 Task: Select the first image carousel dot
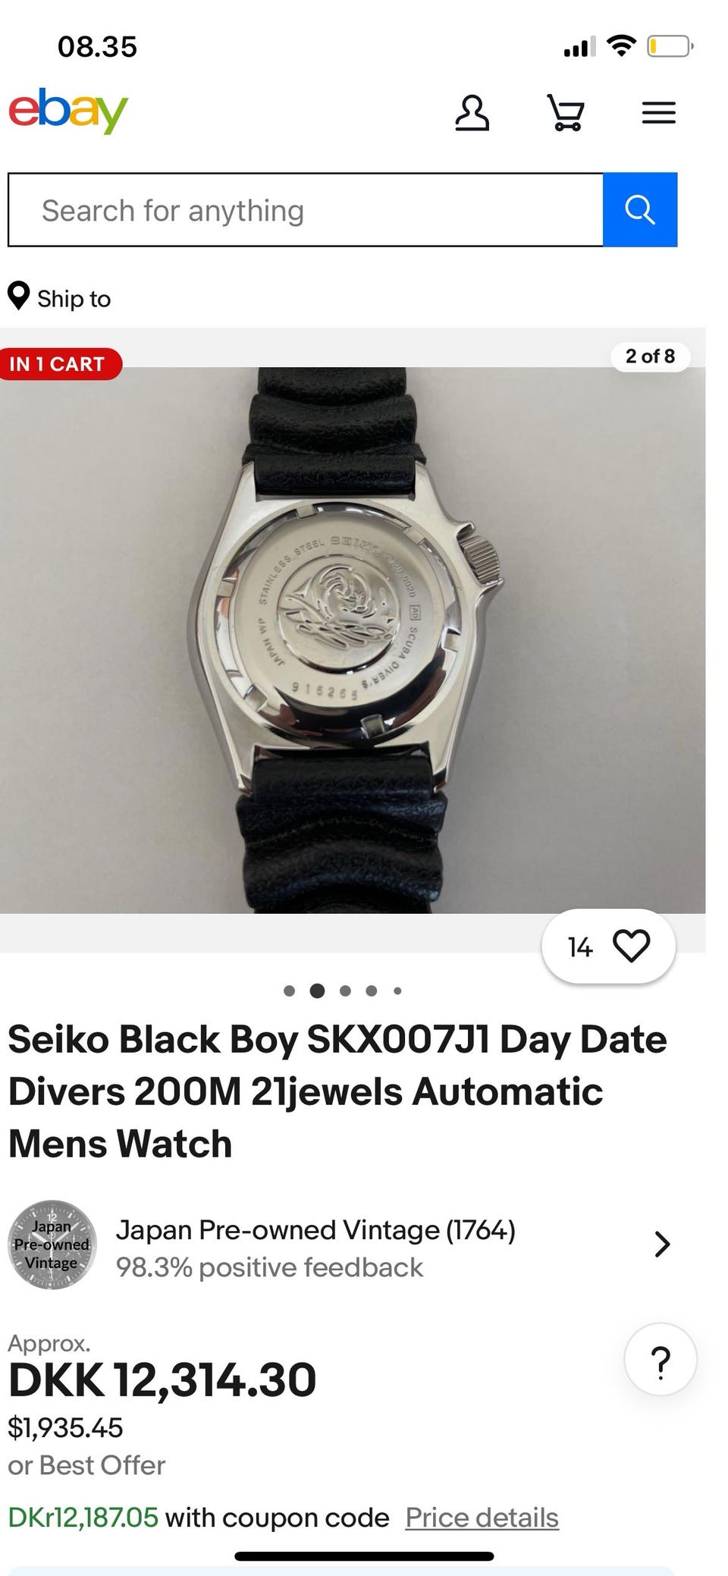(289, 990)
